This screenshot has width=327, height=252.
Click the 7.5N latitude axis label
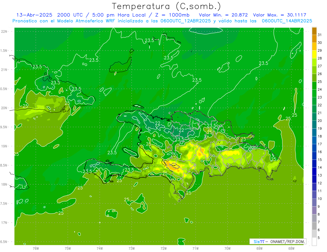(x=4, y=204)
